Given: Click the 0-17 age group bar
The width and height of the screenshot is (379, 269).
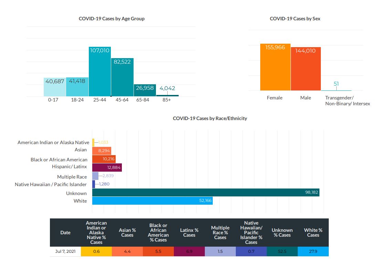Looking at the screenshot, I should tap(54, 87).
